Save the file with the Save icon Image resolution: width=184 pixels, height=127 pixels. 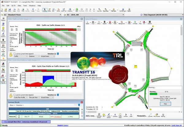10,10
